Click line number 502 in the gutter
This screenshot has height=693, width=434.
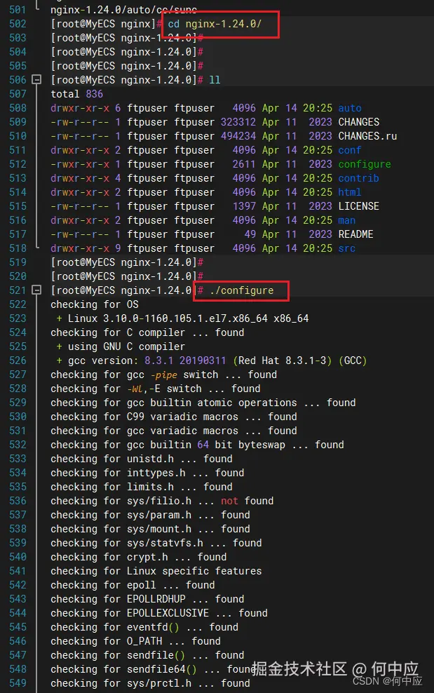tap(18, 24)
